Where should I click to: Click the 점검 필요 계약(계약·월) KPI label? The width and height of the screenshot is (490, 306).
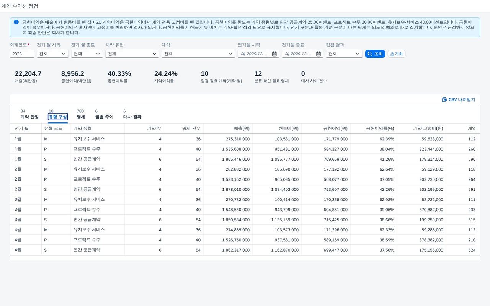click(221, 81)
